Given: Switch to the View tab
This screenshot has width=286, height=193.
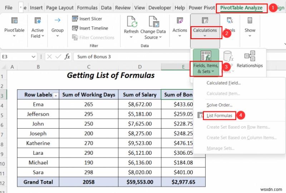Looking at the screenshot, I should [x=139, y=8].
